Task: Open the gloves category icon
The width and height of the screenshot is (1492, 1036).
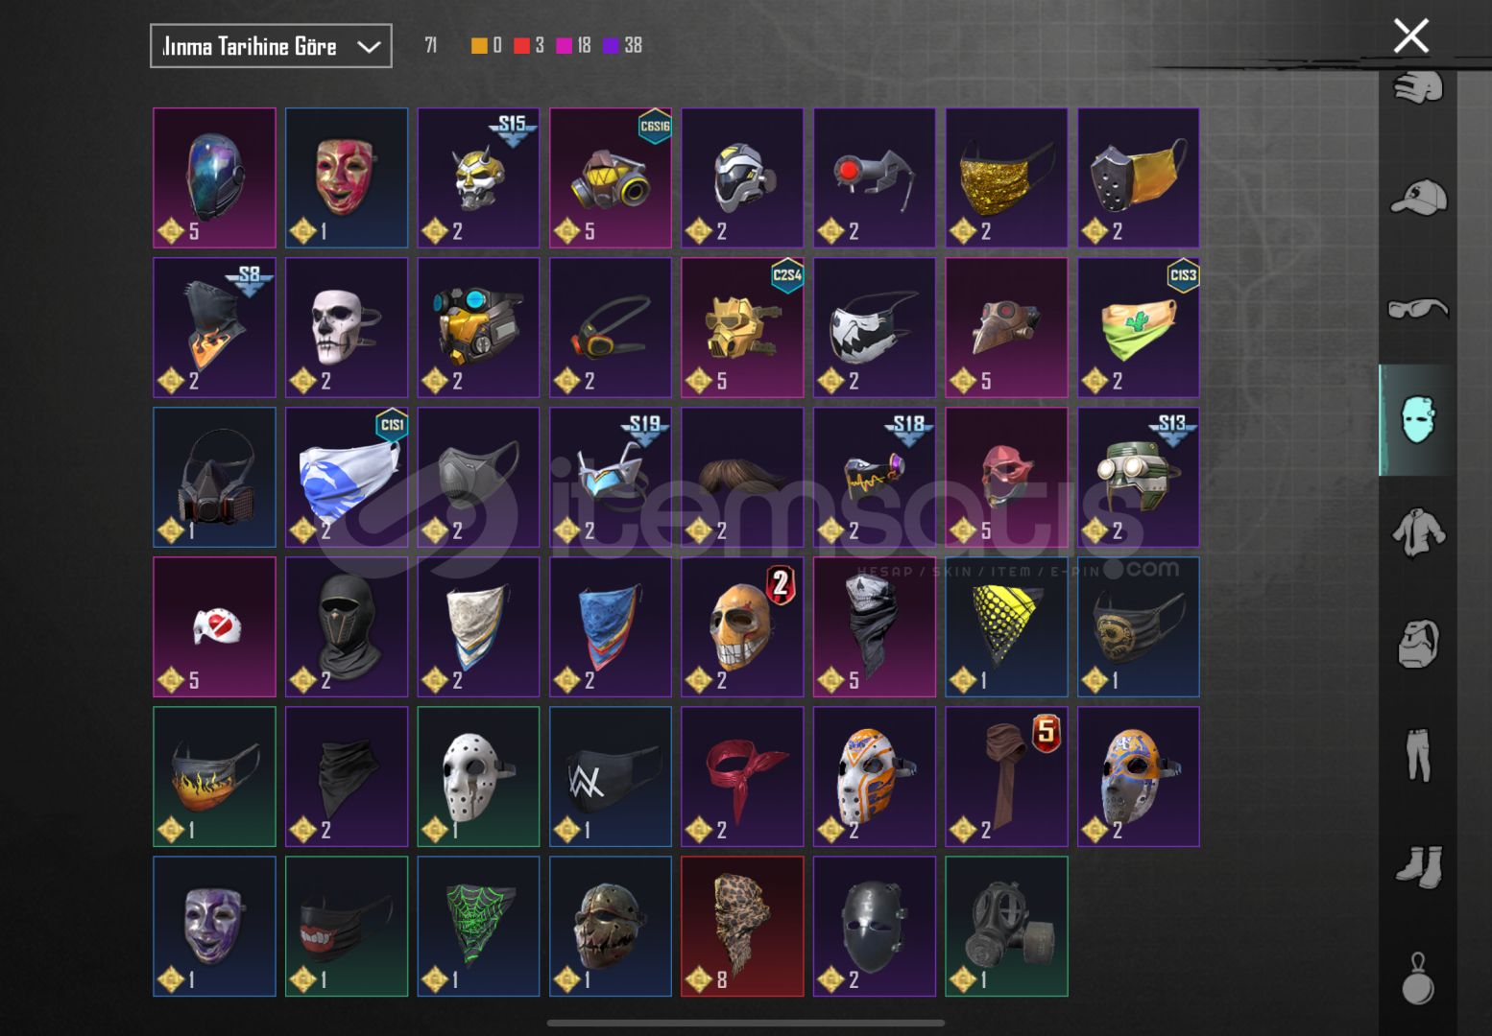Action: (1418, 86)
